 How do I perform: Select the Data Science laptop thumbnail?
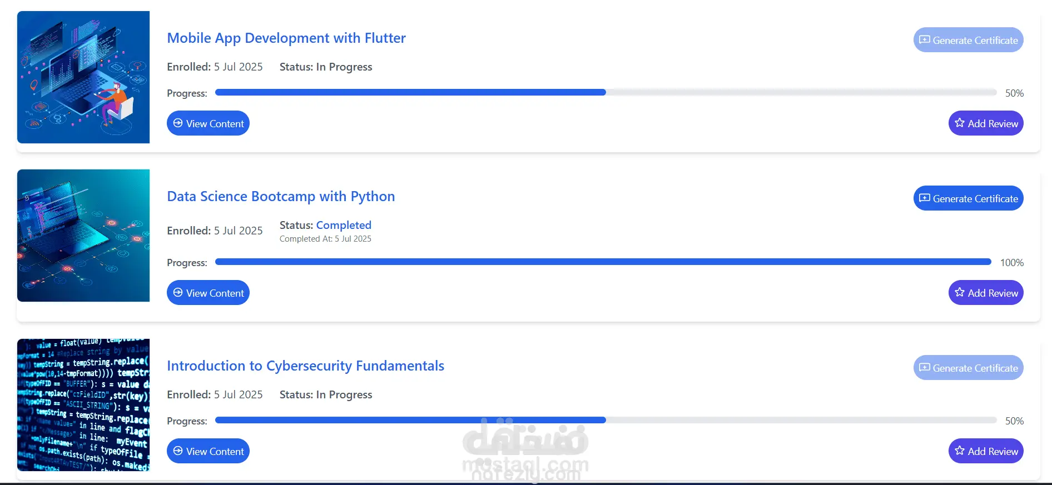pos(83,236)
